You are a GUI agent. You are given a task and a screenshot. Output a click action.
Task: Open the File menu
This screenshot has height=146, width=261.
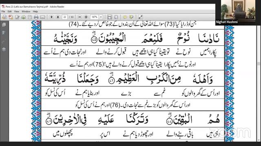pos(3,11)
